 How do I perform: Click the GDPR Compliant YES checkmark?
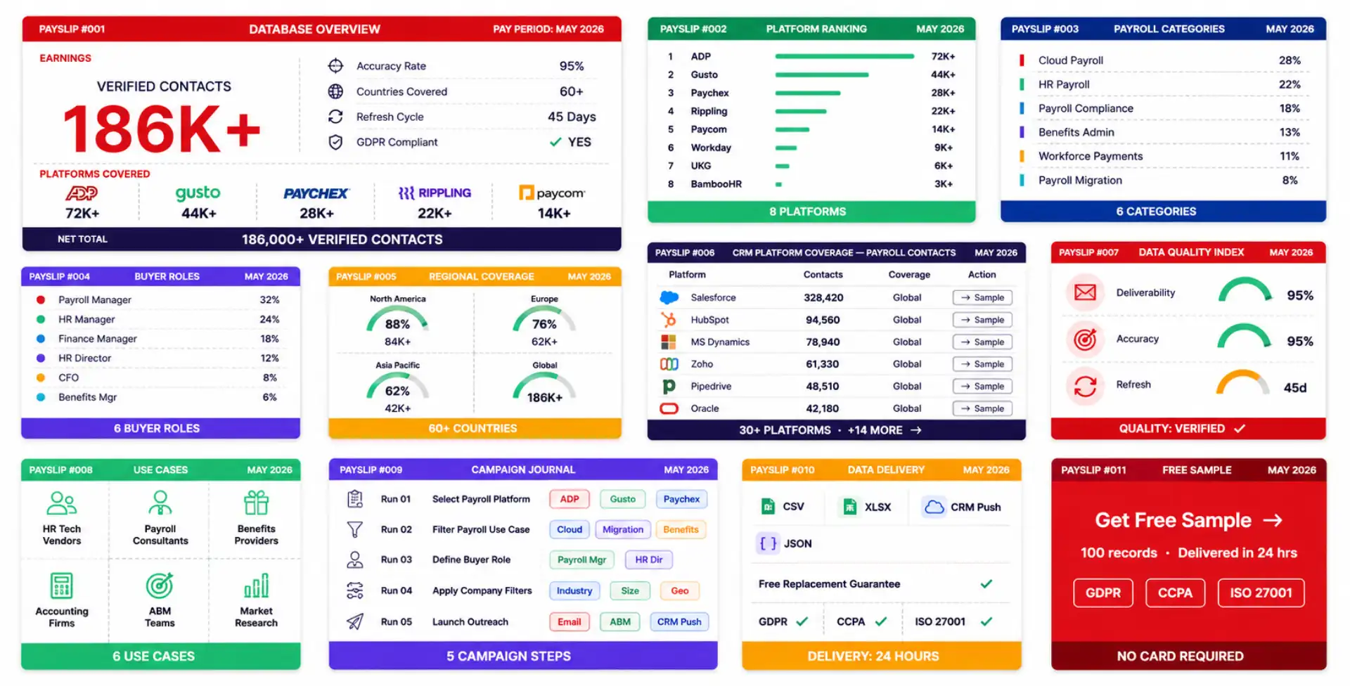pos(555,142)
